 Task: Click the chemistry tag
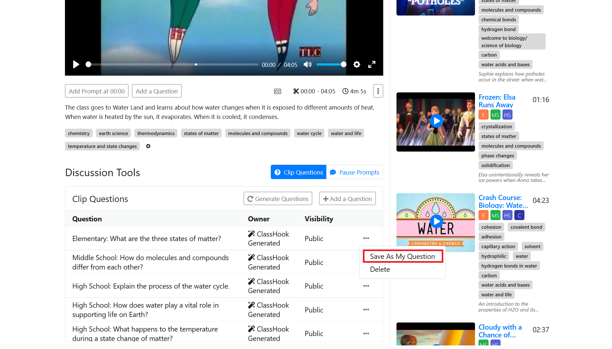79,133
